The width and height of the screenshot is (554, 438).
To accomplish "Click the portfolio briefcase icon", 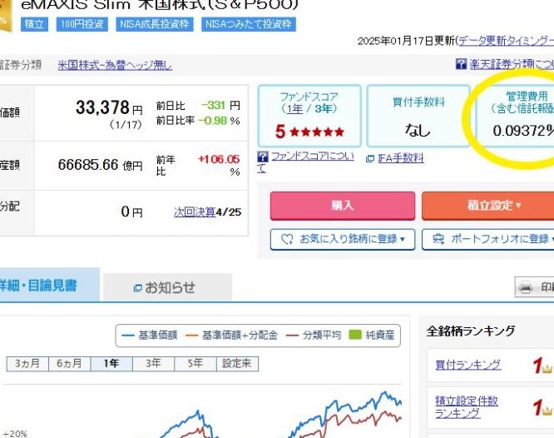I will [x=438, y=240].
